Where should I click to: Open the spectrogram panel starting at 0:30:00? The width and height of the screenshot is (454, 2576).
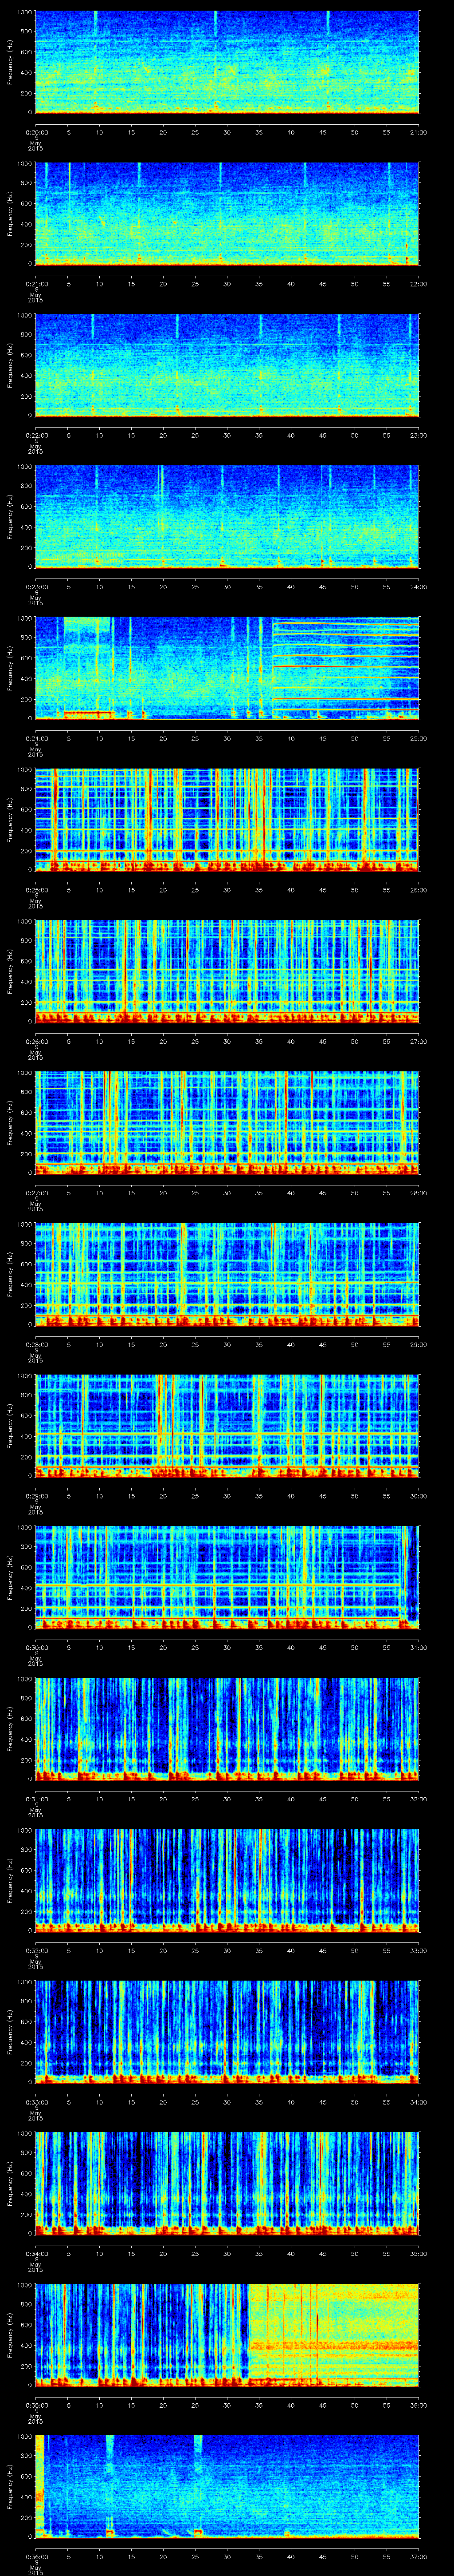click(227, 1577)
